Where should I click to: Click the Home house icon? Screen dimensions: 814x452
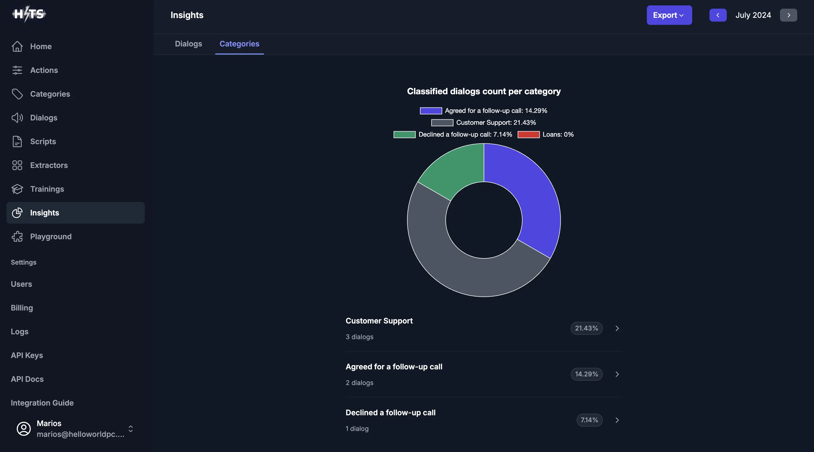click(17, 46)
